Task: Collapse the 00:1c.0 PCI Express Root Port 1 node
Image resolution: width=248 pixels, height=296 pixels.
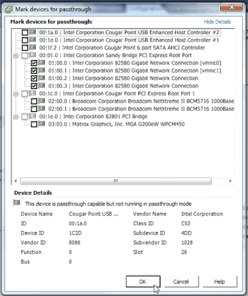Action: click(x=16, y=94)
